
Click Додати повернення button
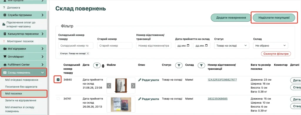(231, 18)
